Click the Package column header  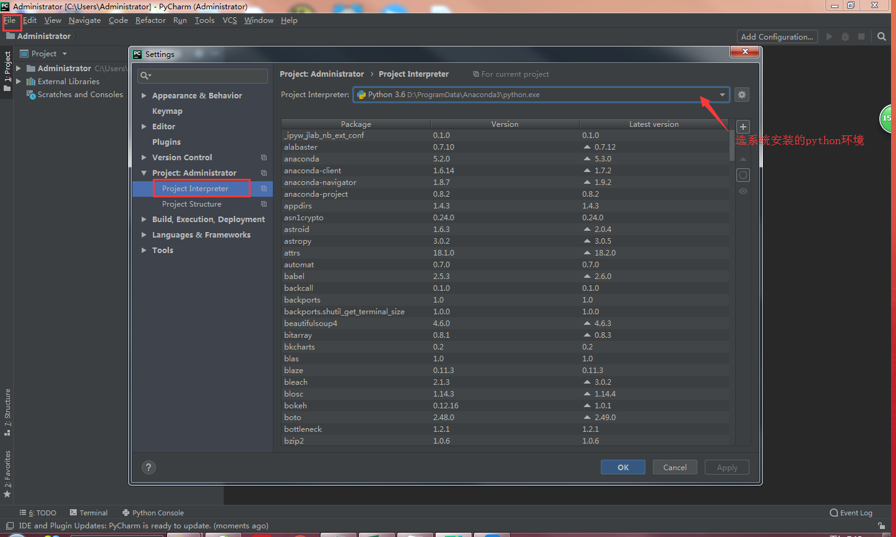click(x=356, y=124)
